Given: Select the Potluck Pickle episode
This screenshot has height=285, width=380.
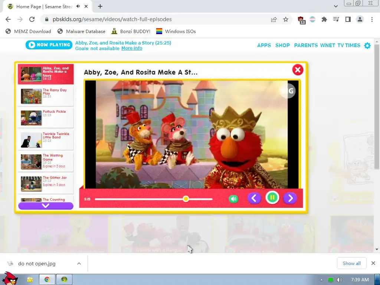Looking at the screenshot, I should (x=46, y=118).
